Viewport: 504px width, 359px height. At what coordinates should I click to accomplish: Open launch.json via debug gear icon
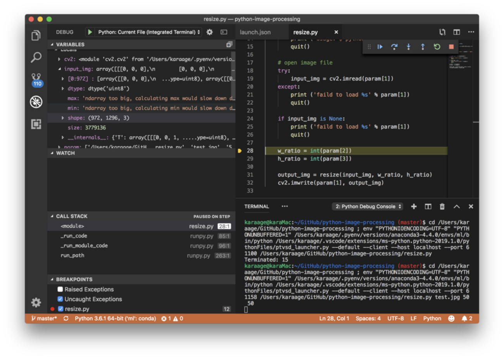point(210,32)
